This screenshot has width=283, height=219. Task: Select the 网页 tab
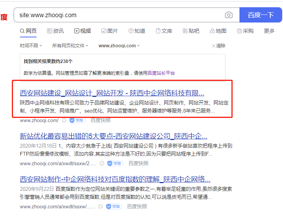click(28, 31)
